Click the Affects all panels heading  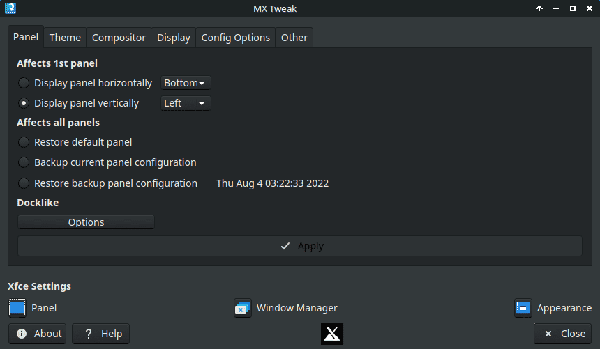58,123
